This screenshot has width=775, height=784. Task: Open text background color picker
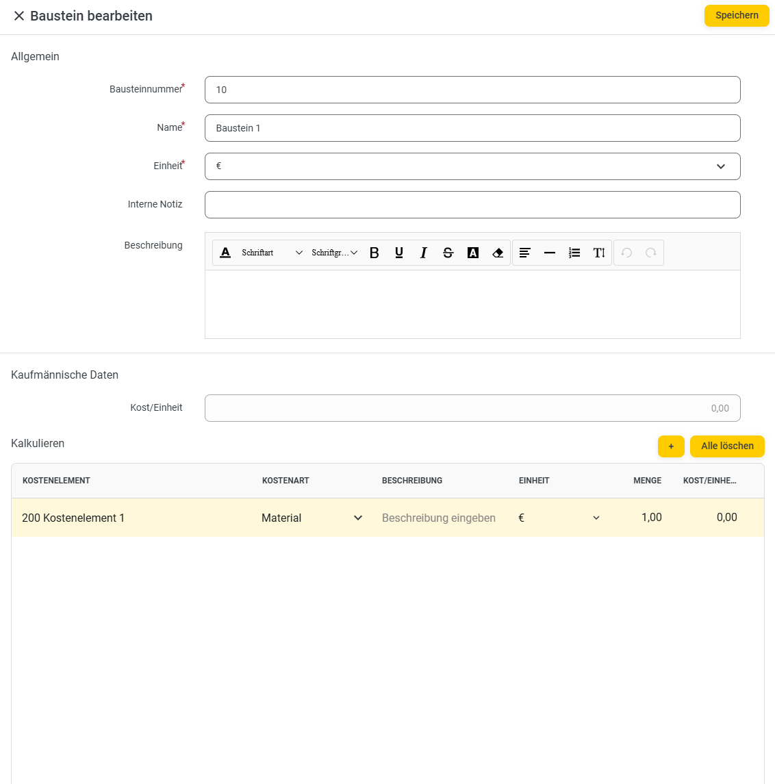473,253
